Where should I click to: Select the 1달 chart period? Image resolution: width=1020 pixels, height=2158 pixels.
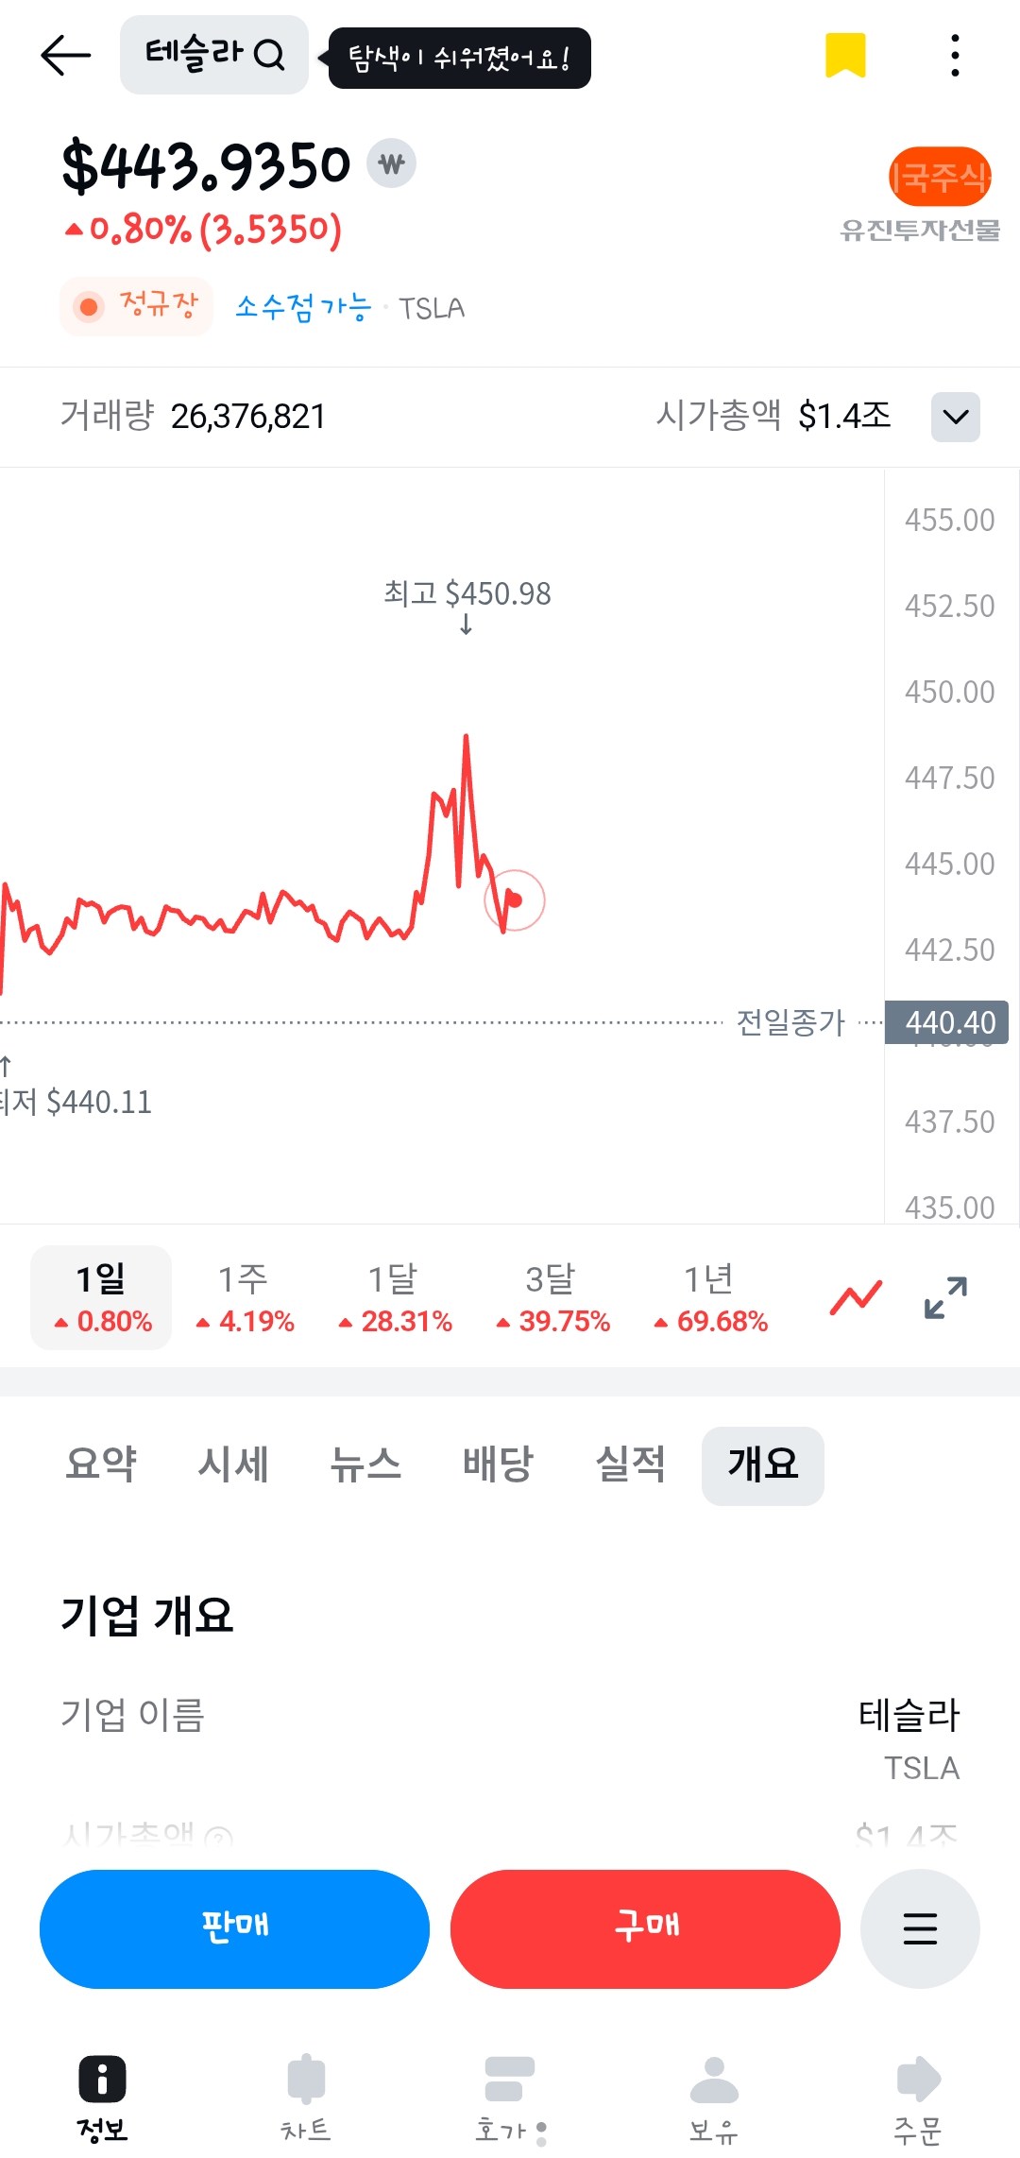[x=395, y=1297]
